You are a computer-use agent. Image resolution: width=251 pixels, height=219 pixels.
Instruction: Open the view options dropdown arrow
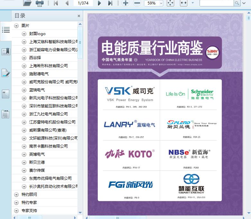pyautogui.click(x=193, y=3)
